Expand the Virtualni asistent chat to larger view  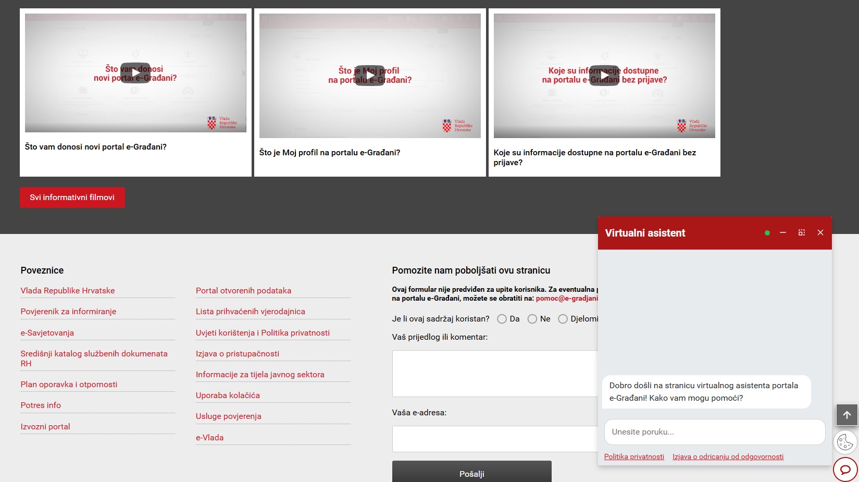[802, 233]
